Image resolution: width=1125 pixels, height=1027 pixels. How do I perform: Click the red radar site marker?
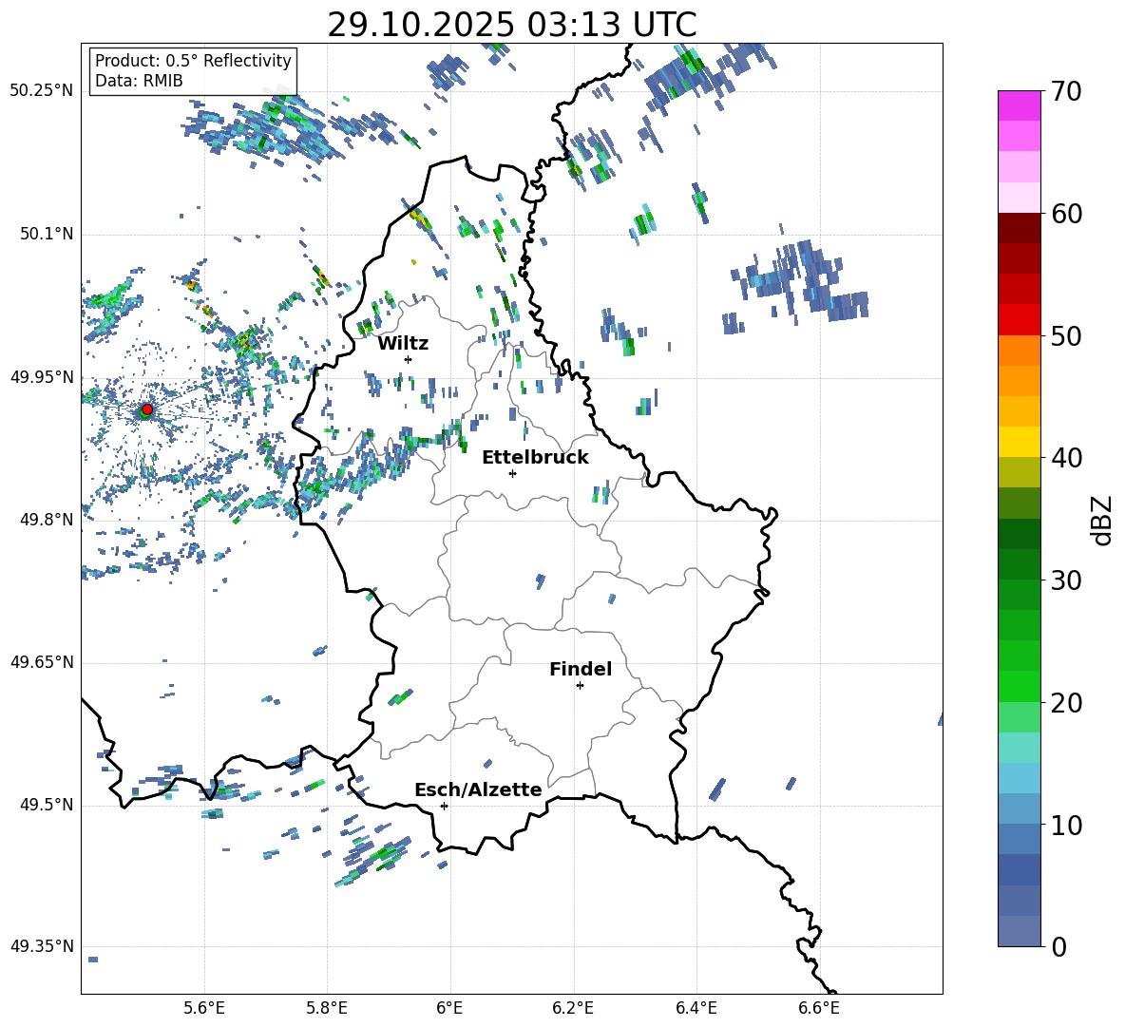146,409
